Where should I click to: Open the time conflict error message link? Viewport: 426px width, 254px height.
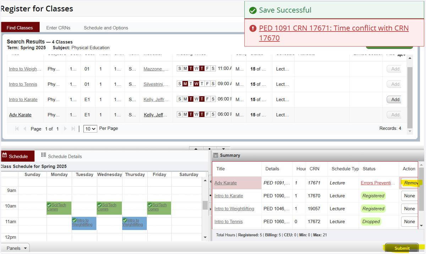(334, 33)
